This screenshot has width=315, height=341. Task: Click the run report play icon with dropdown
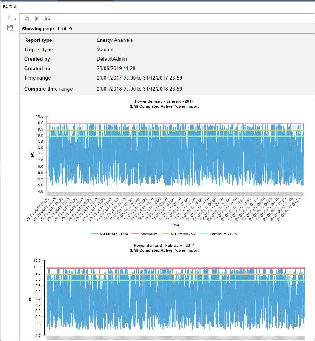pos(11,18)
